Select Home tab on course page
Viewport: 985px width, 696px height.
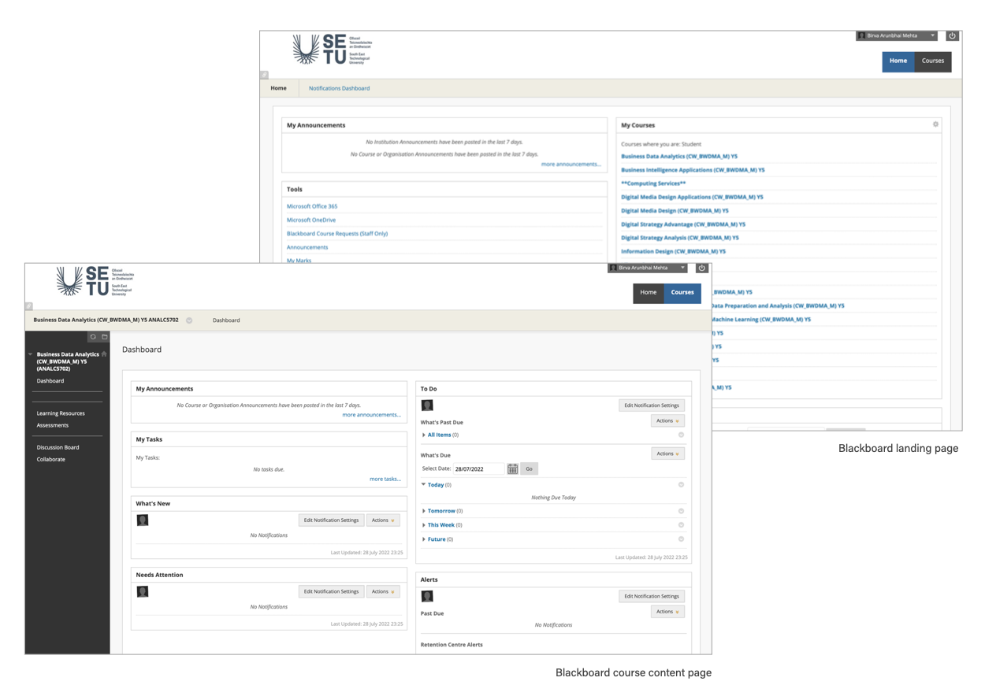coord(648,292)
